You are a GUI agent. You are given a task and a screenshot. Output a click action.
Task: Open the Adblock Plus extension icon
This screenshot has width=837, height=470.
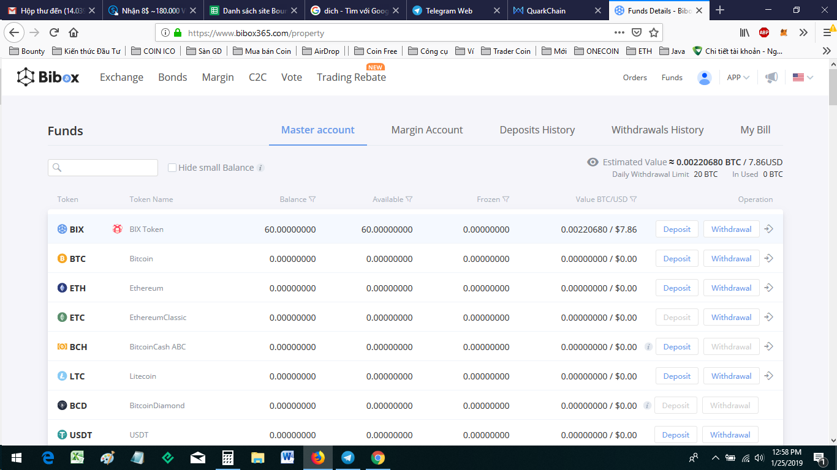coord(764,33)
